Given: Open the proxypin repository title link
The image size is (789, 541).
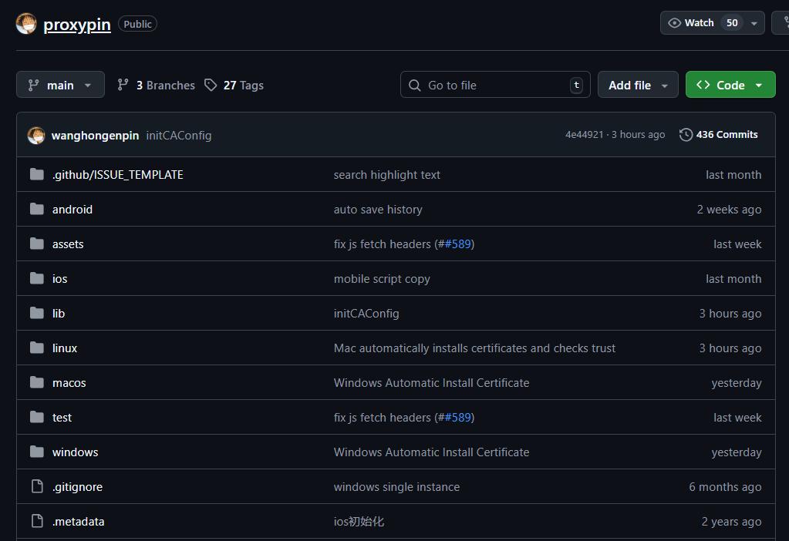Looking at the screenshot, I should click(77, 24).
